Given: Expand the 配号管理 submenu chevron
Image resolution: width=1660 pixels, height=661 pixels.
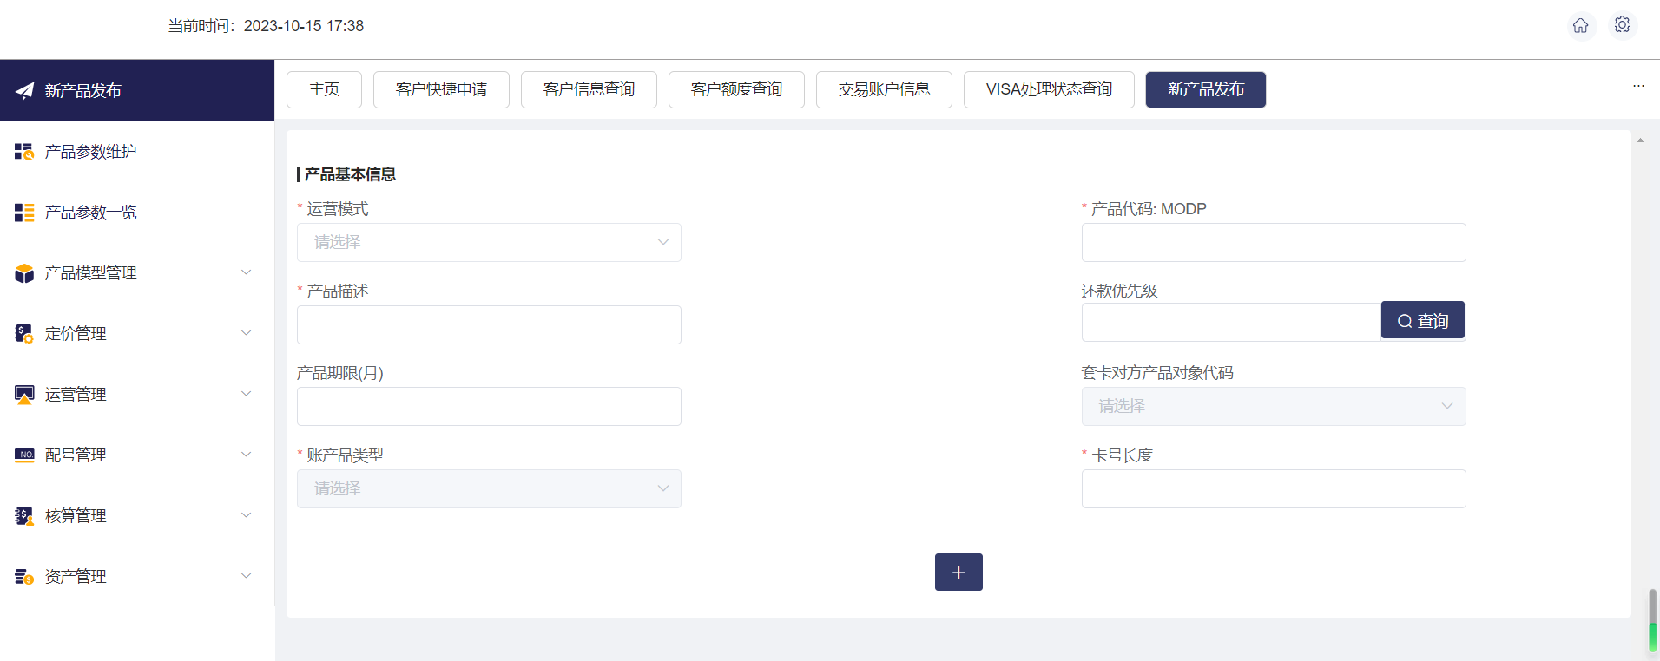Looking at the screenshot, I should pos(247,455).
